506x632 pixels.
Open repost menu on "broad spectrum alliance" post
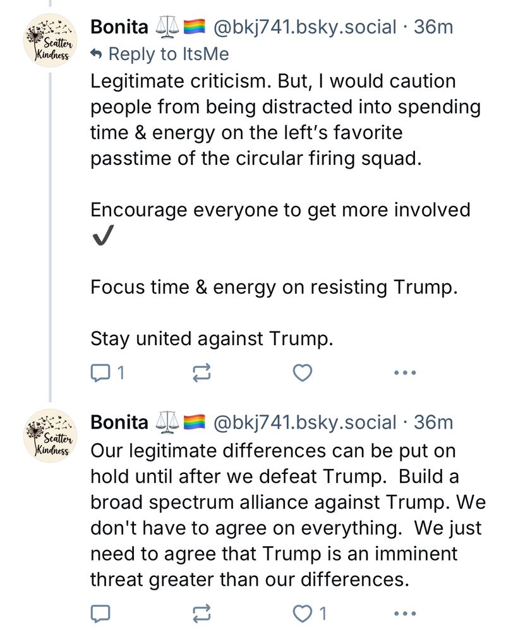point(200,613)
